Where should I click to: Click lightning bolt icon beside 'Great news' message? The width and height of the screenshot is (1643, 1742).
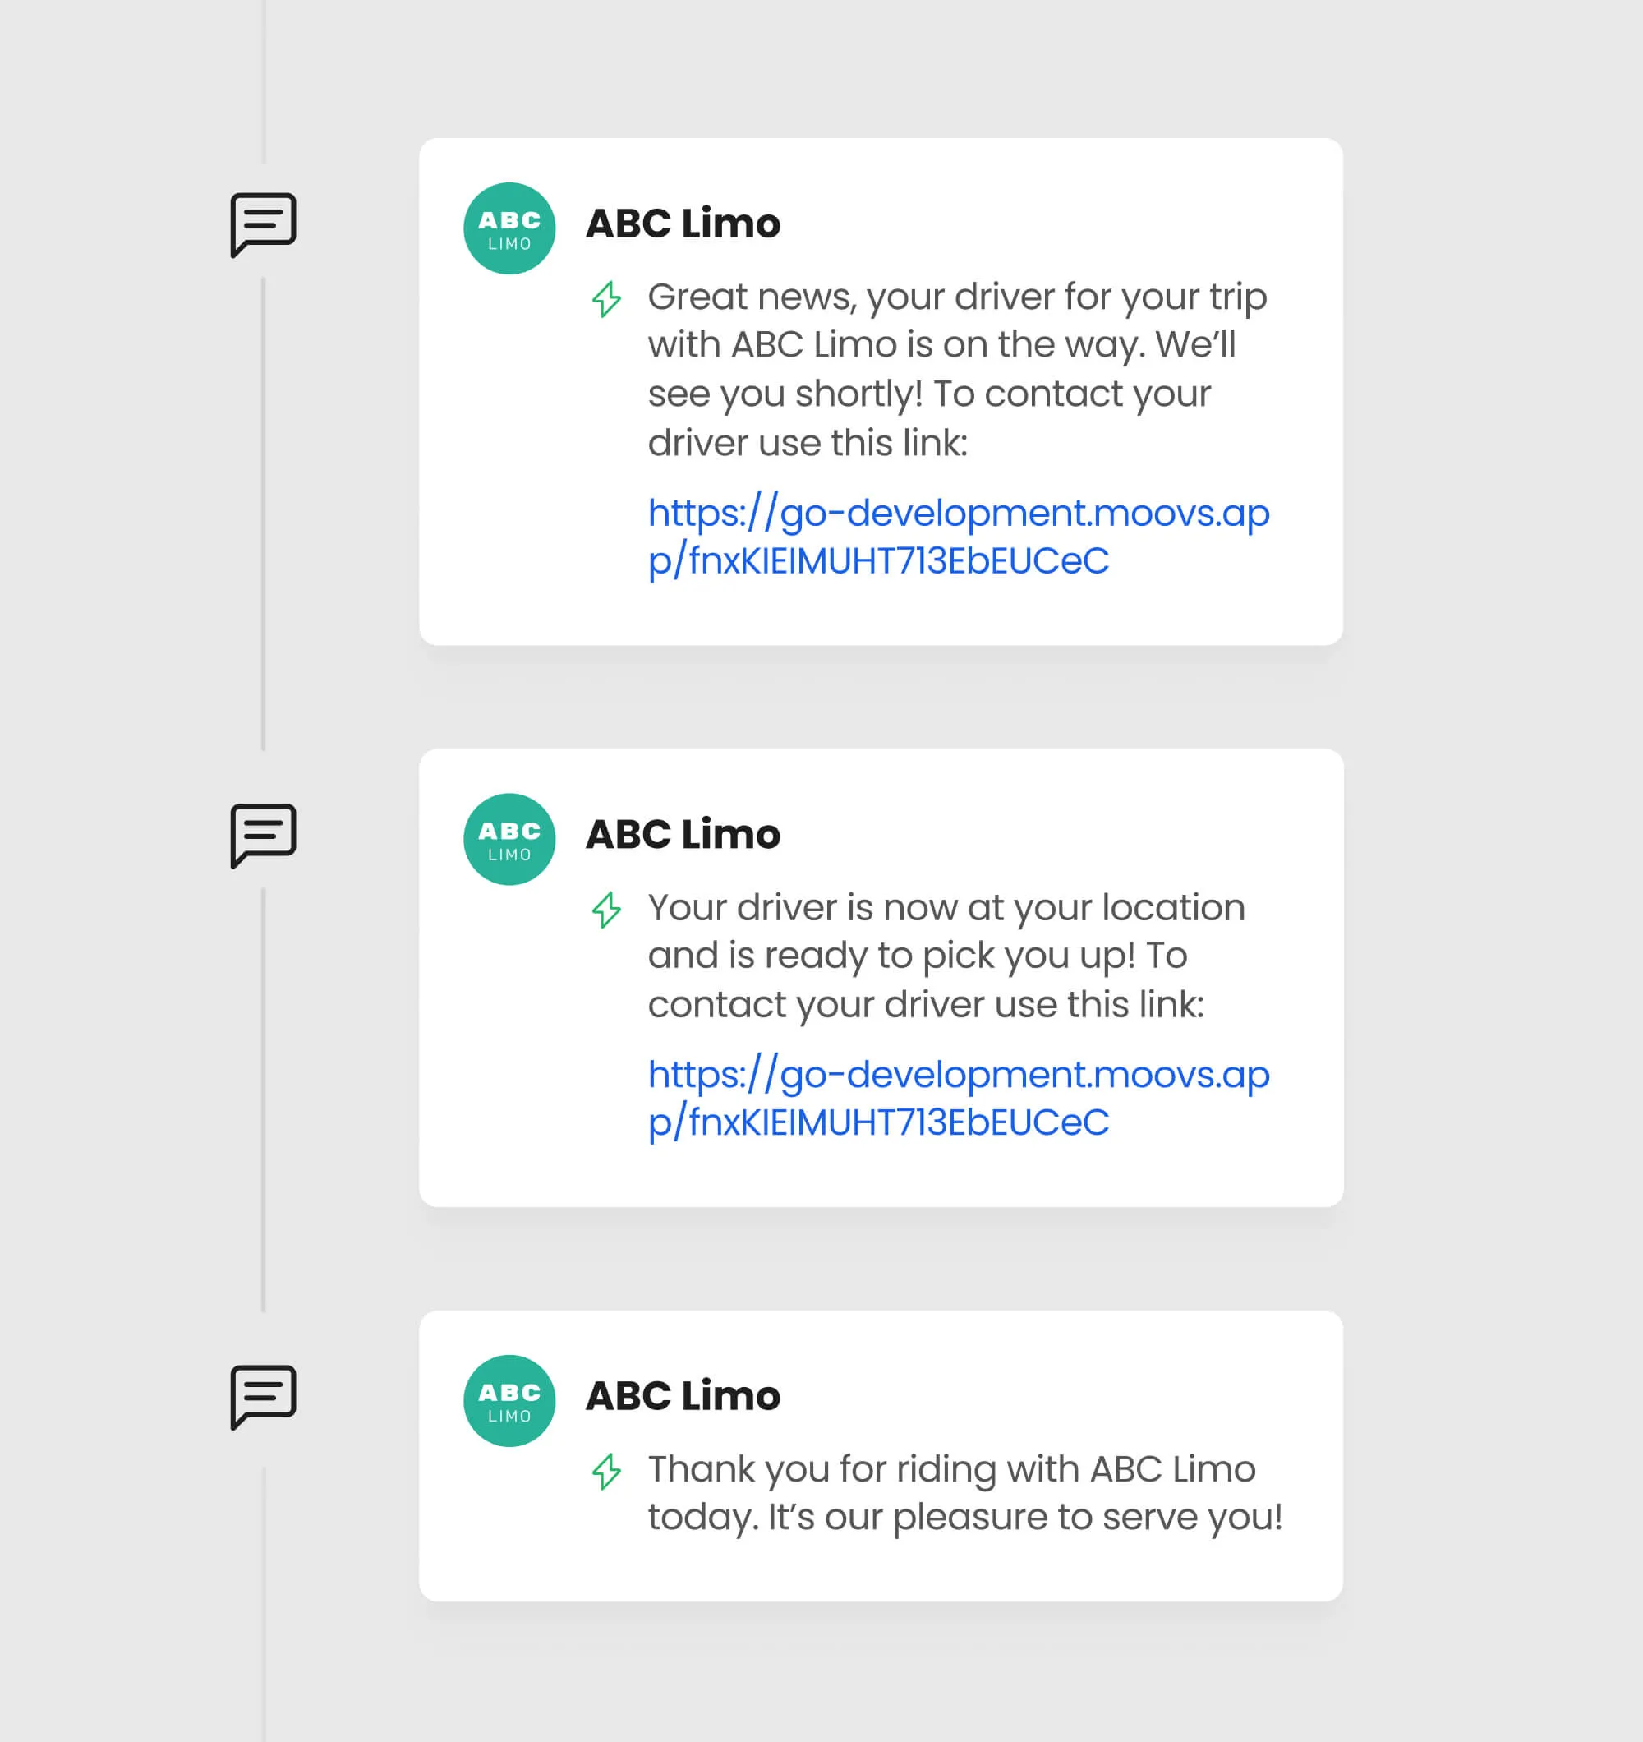click(x=606, y=299)
